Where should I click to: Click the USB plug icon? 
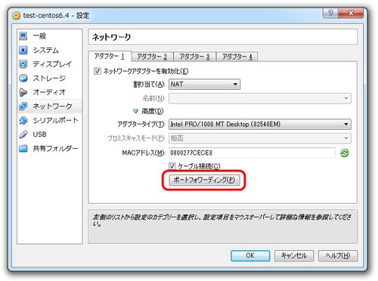click(23, 134)
